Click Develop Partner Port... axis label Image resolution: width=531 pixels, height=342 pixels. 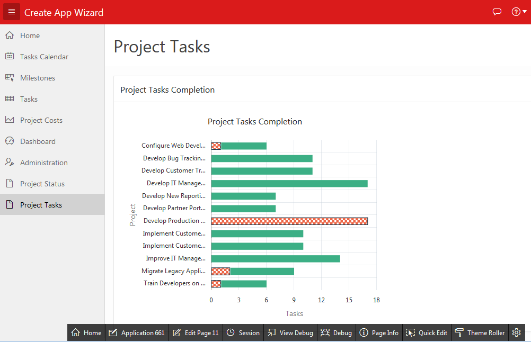174,208
